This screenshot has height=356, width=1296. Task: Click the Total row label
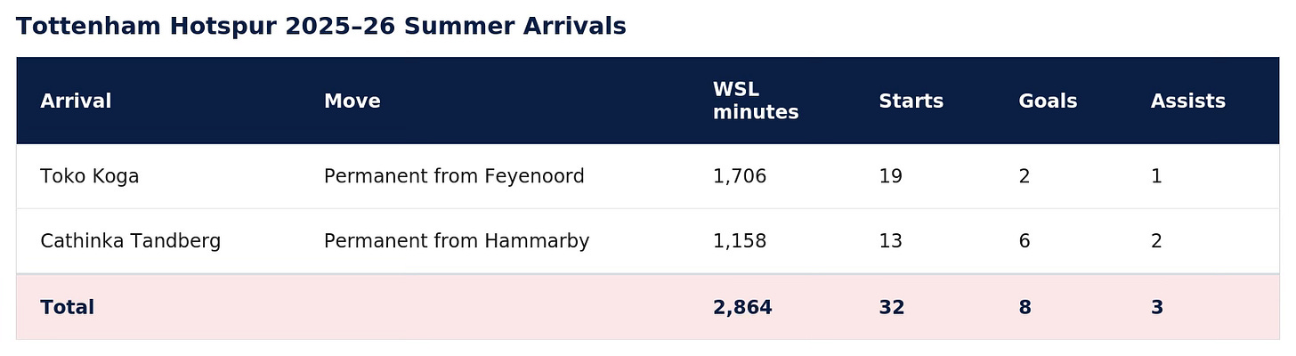point(67,308)
